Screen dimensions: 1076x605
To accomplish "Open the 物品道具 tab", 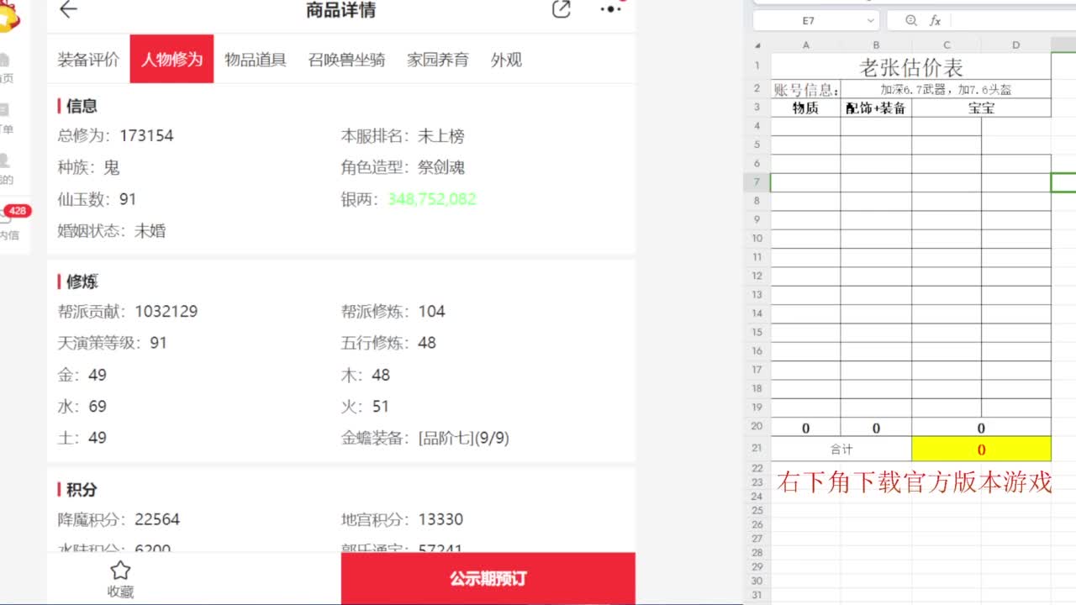I will click(256, 60).
